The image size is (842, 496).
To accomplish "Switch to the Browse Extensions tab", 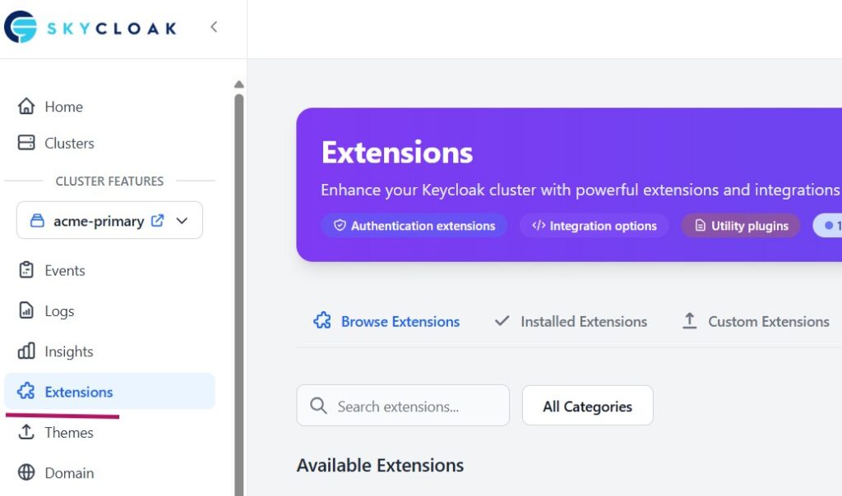I will [x=386, y=322].
